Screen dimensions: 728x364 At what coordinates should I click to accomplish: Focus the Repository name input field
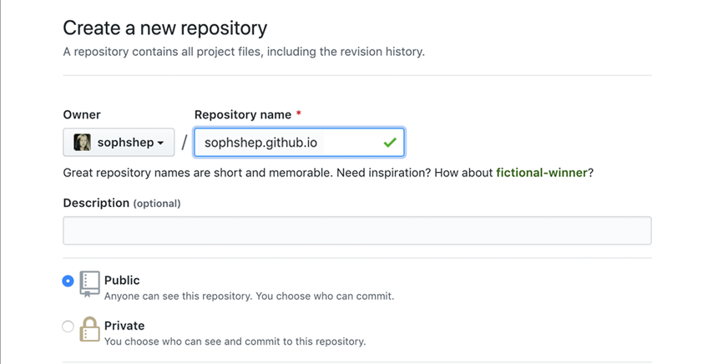coord(299,143)
